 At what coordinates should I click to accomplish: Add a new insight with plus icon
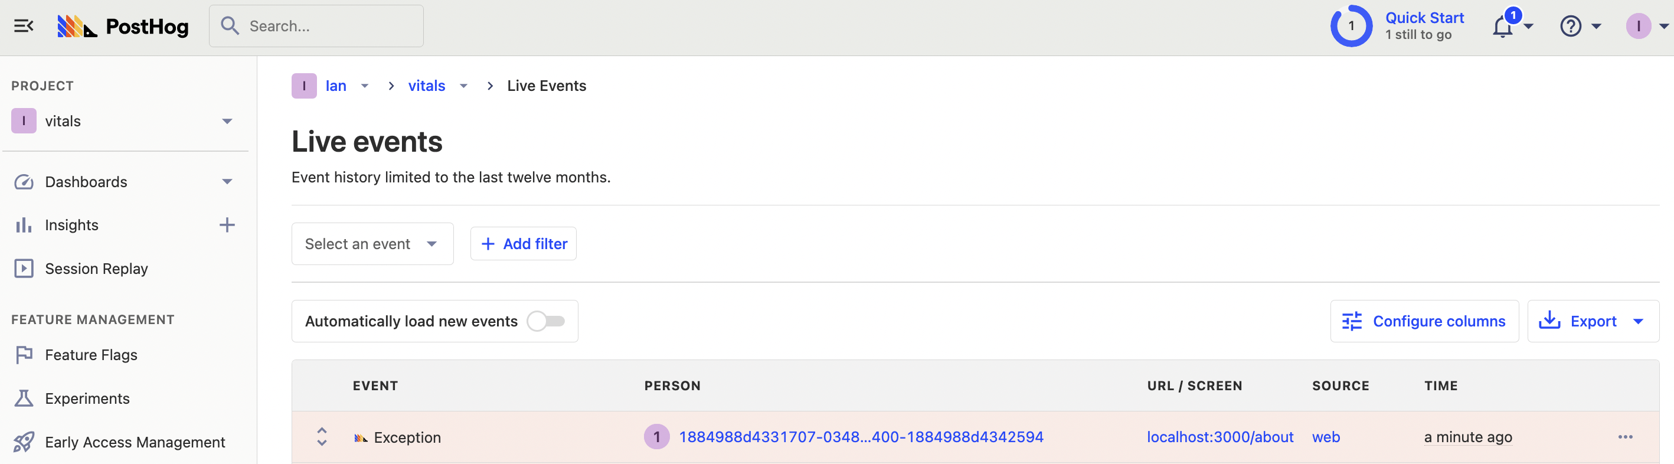pyautogui.click(x=227, y=225)
